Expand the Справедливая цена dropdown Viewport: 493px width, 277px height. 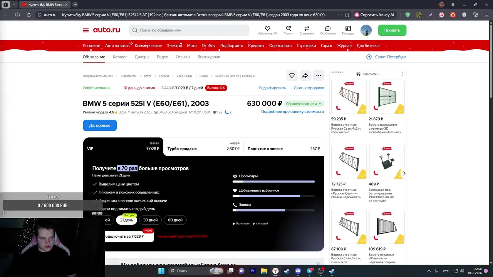304,103
